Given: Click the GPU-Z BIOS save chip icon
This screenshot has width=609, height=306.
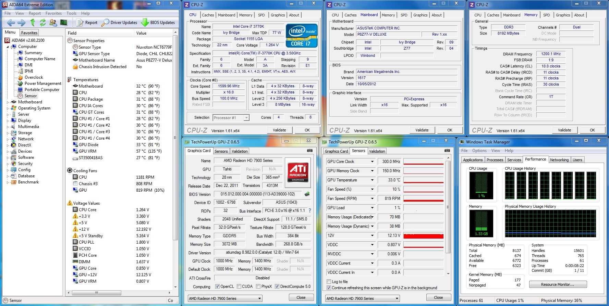Looking at the screenshot, I should 307,194.
